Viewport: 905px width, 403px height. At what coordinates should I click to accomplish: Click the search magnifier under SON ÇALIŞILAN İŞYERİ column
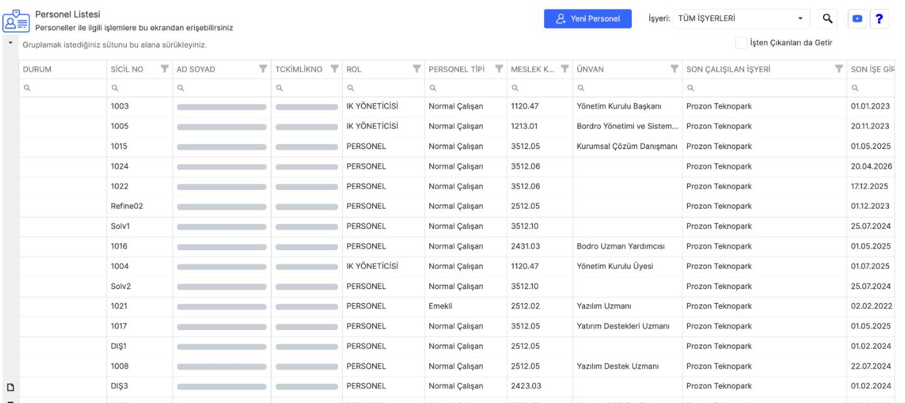point(690,88)
